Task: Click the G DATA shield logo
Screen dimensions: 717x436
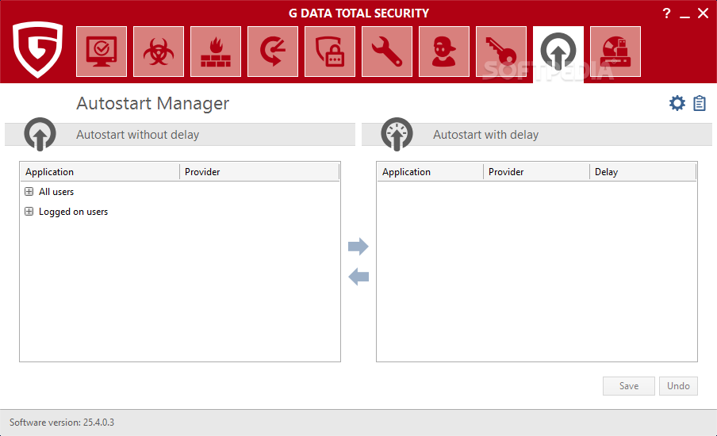Action: point(37,49)
